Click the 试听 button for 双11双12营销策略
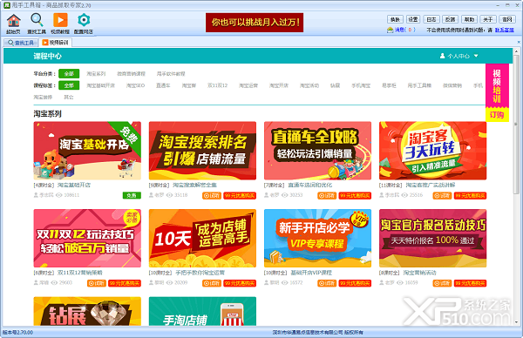 point(97,283)
